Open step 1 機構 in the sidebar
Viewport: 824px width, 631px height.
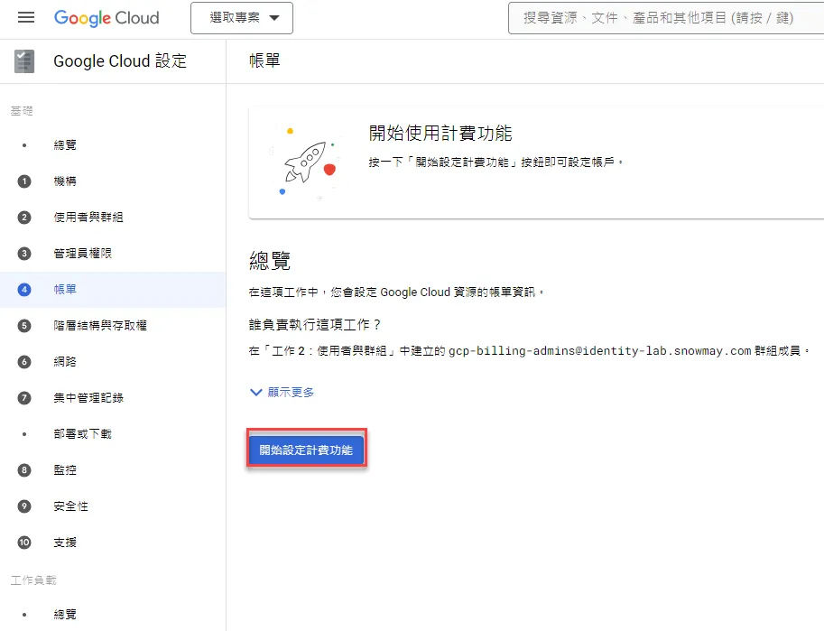65,181
